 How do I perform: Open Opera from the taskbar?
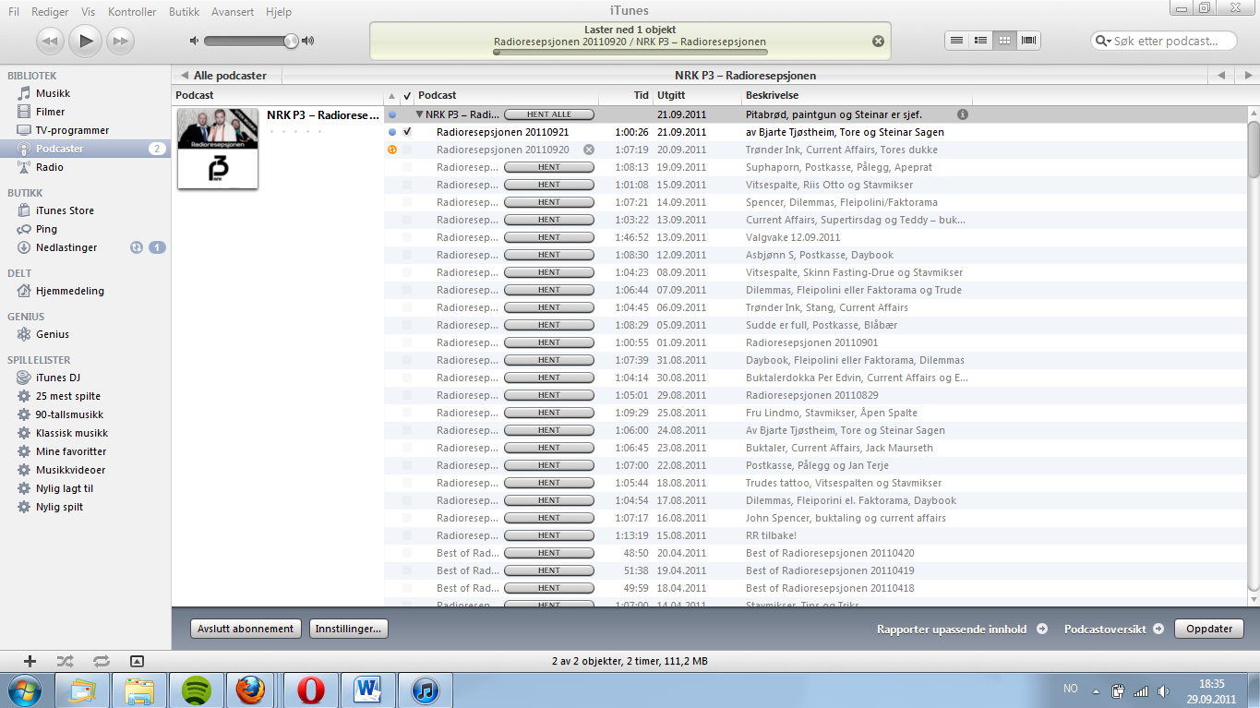point(310,690)
